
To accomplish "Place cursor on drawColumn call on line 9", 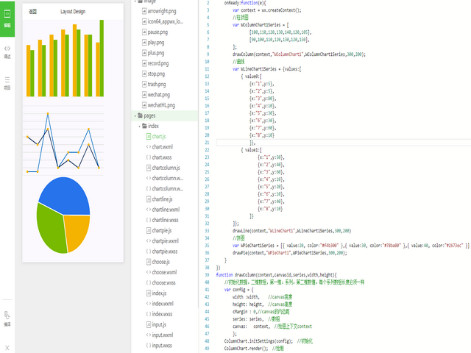I will click(299, 54).
